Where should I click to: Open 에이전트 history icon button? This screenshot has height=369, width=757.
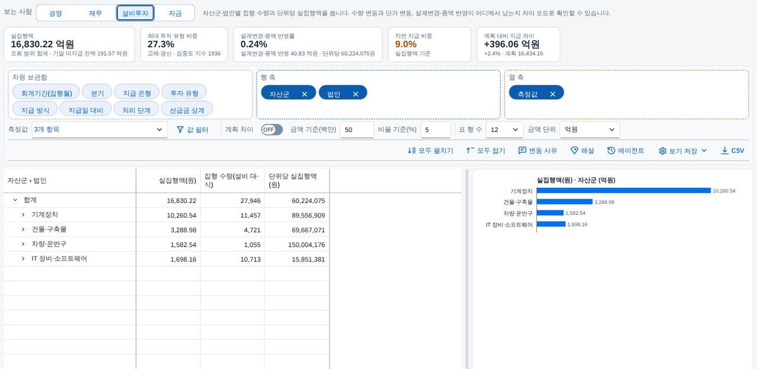click(611, 151)
